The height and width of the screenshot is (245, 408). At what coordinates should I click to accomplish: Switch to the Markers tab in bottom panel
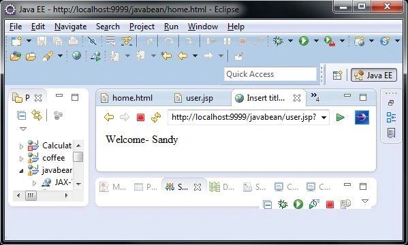(113, 186)
